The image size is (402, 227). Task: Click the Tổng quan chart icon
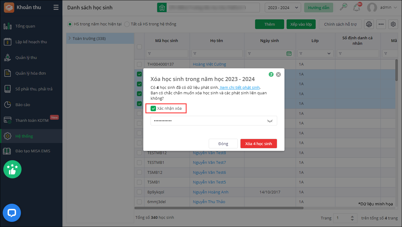(x=8, y=26)
